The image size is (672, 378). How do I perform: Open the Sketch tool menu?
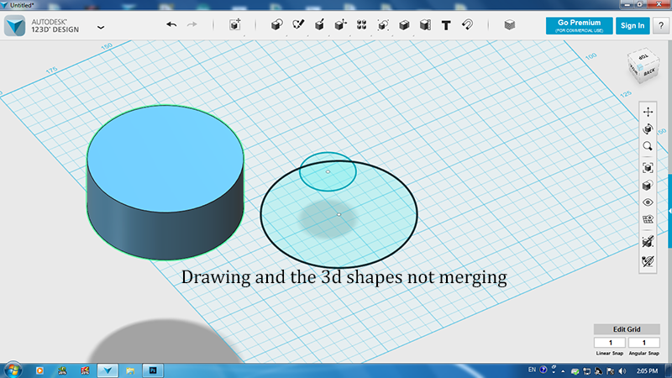pos(298,25)
